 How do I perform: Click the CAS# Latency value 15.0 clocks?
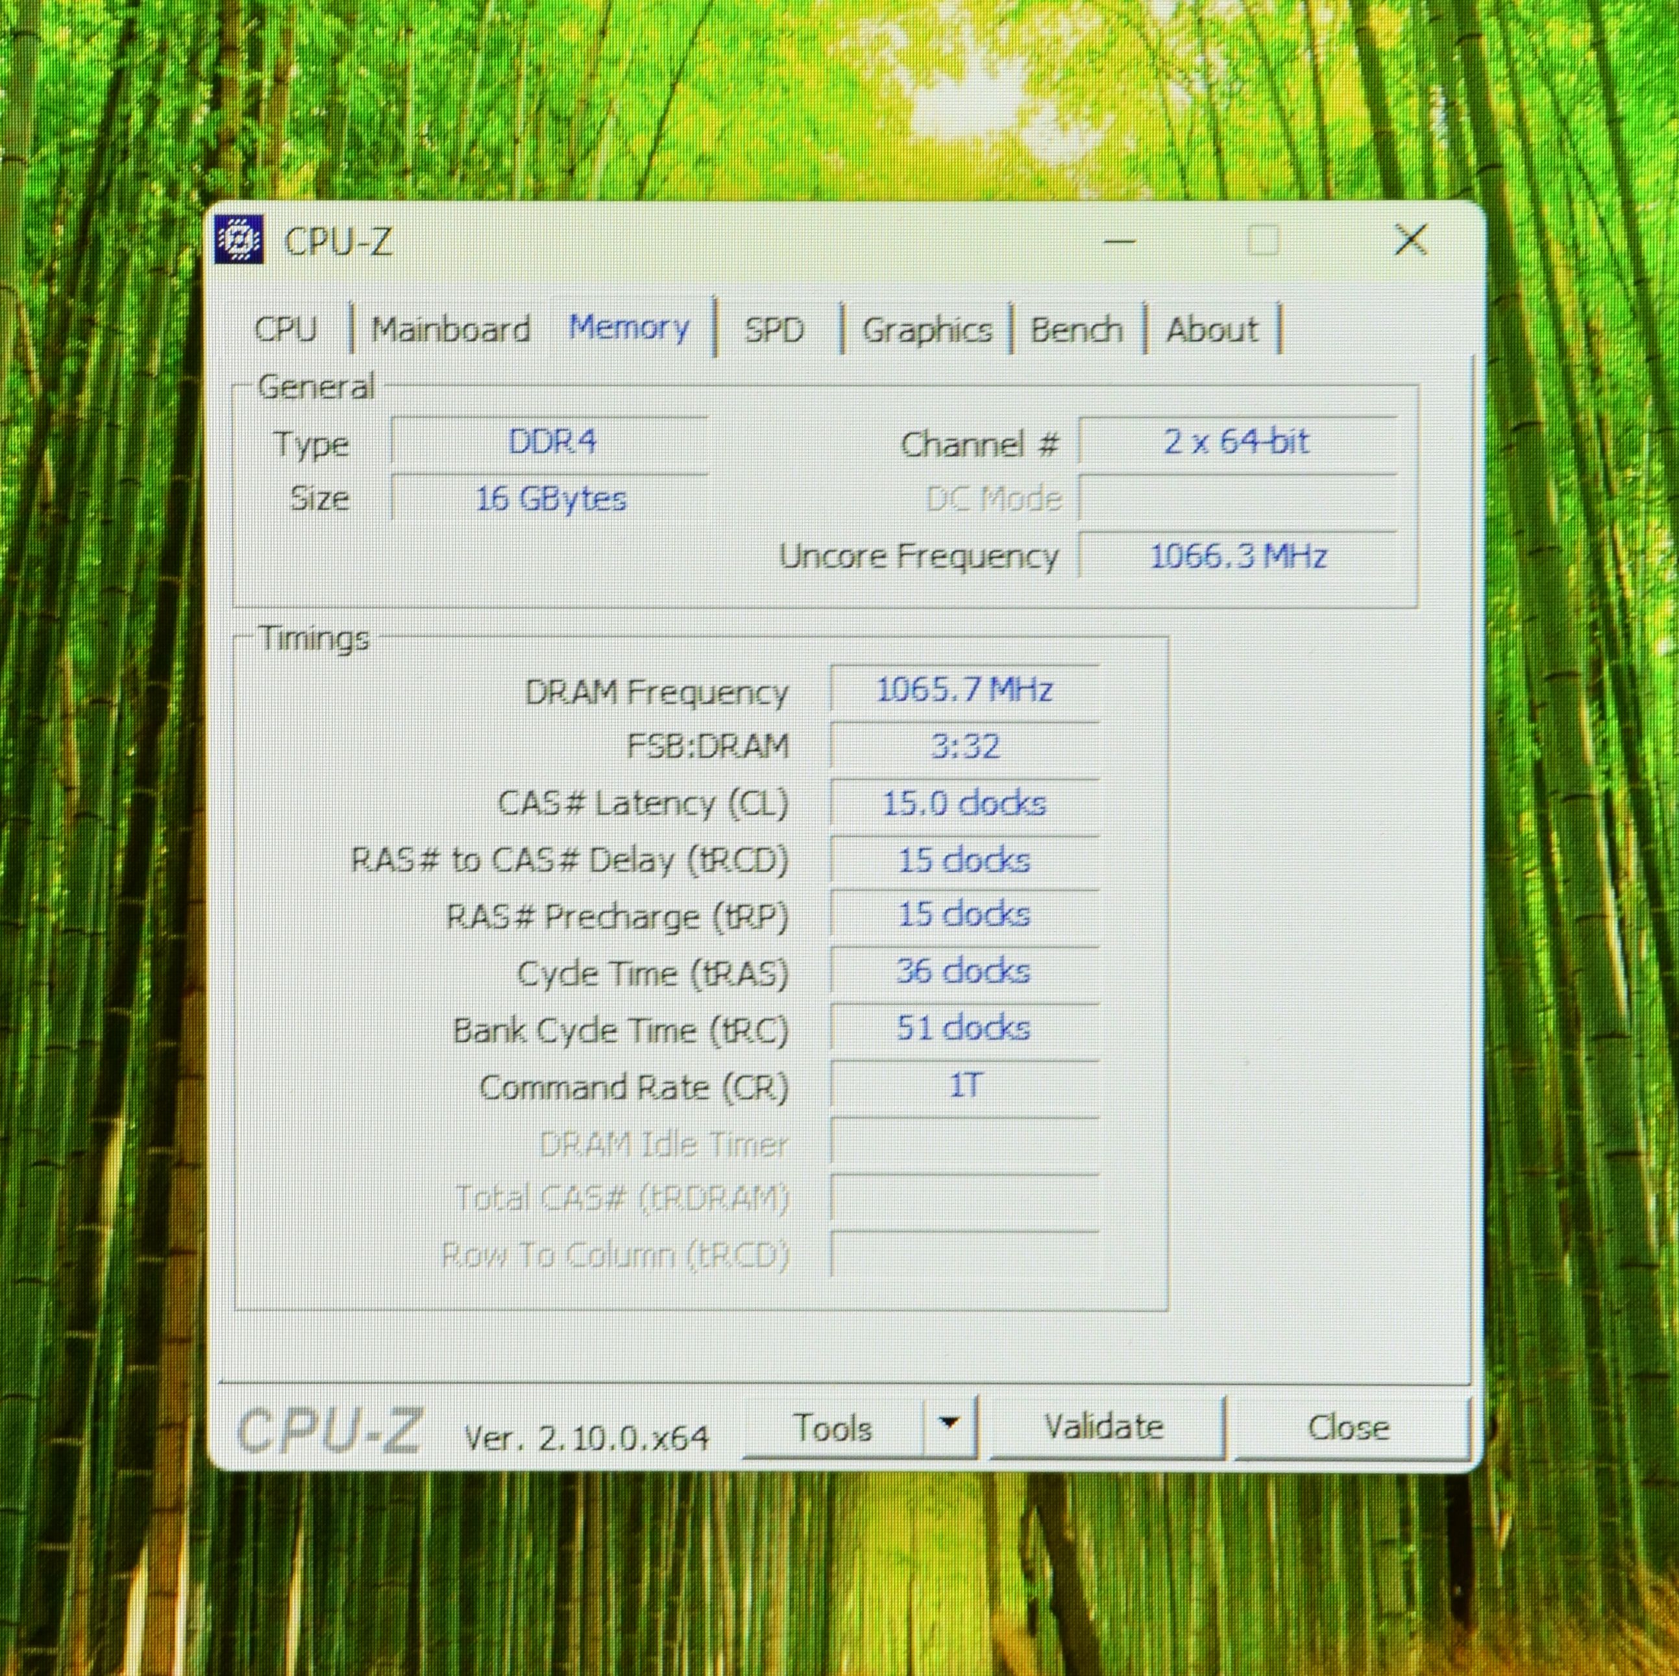tap(964, 803)
